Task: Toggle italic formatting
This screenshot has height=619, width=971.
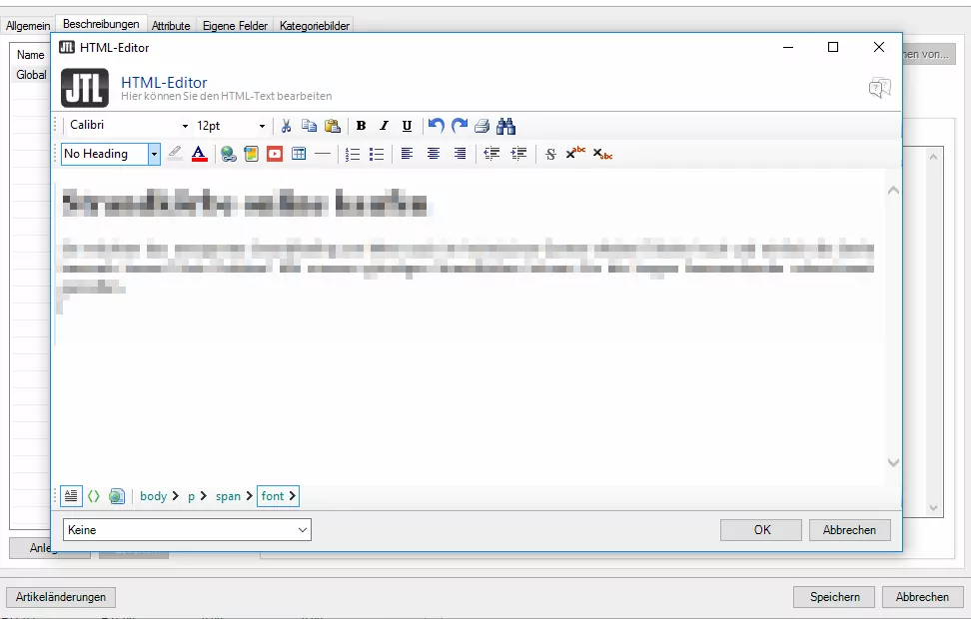Action: [384, 126]
